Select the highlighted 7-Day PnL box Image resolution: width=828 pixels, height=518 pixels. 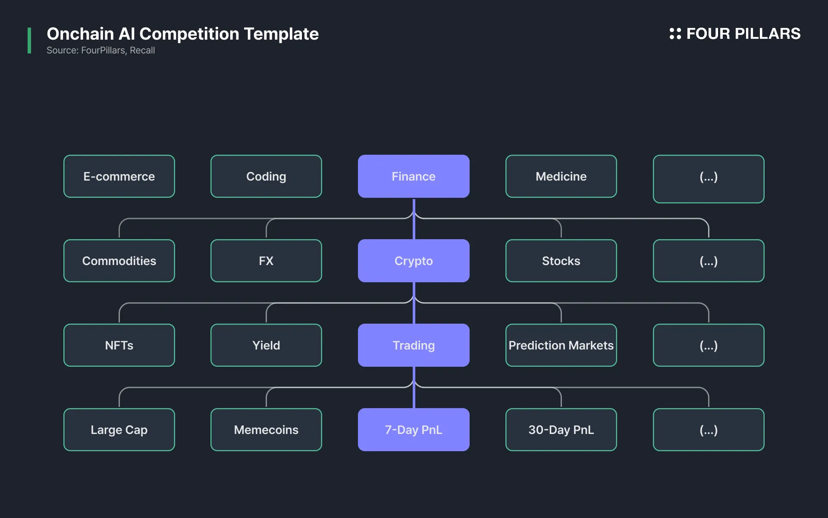coord(414,430)
